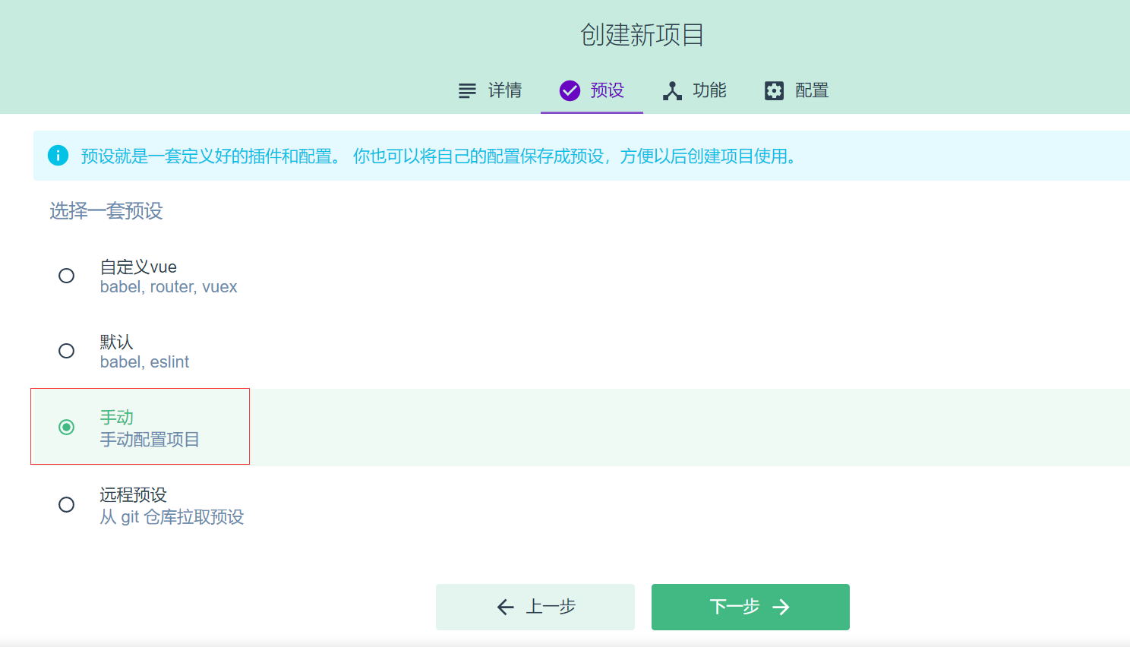
Task: Select the 远程预设 radio button
Action: pos(67,504)
